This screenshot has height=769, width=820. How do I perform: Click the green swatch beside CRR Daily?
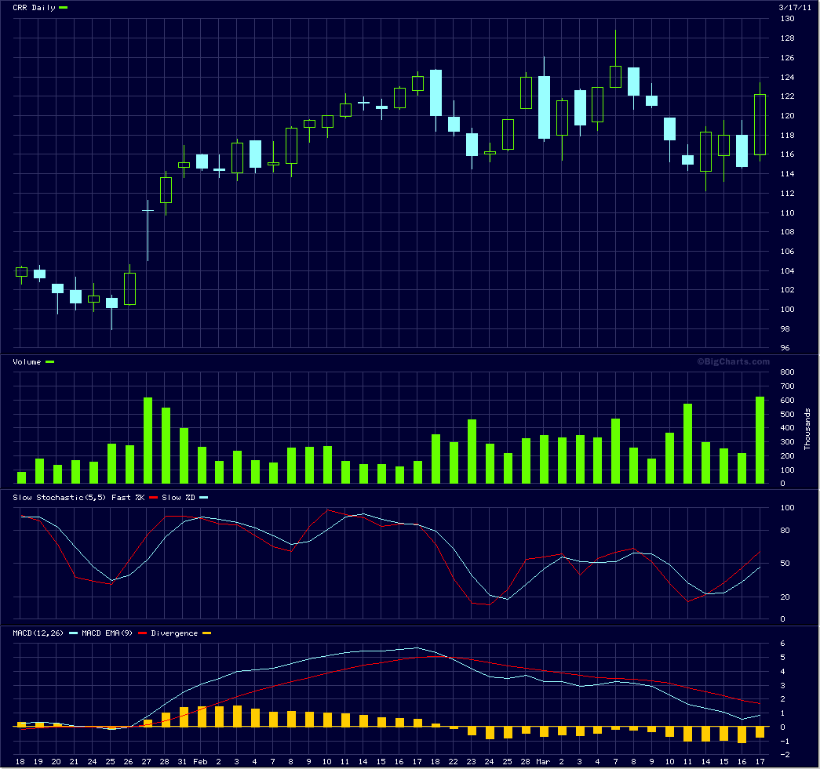[x=63, y=8]
